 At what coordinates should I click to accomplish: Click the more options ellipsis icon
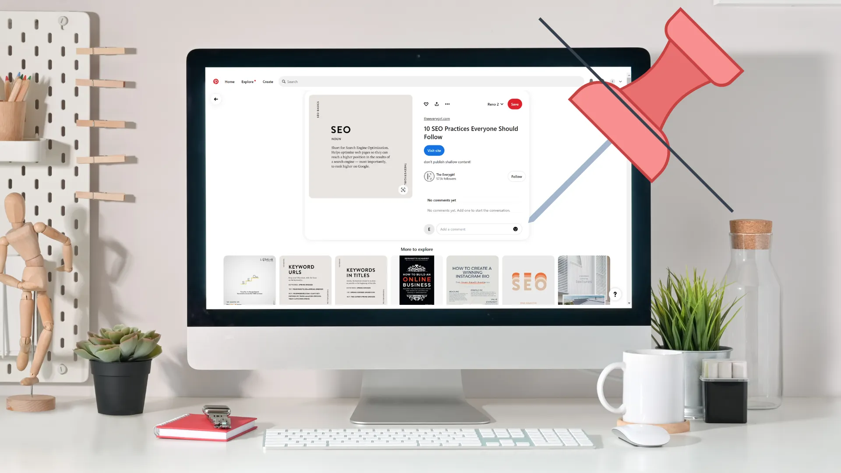click(x=447, y=104)
